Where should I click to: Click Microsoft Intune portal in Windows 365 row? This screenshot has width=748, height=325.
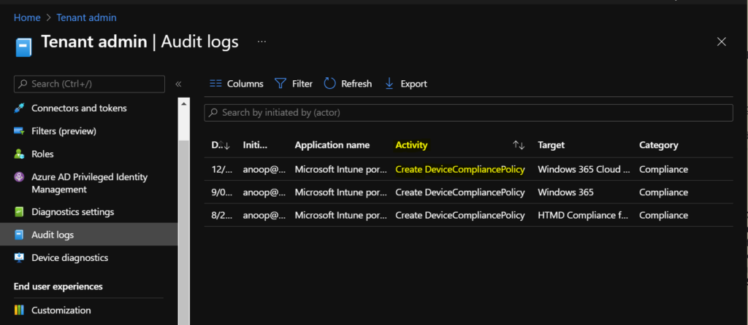pos(340,192)
